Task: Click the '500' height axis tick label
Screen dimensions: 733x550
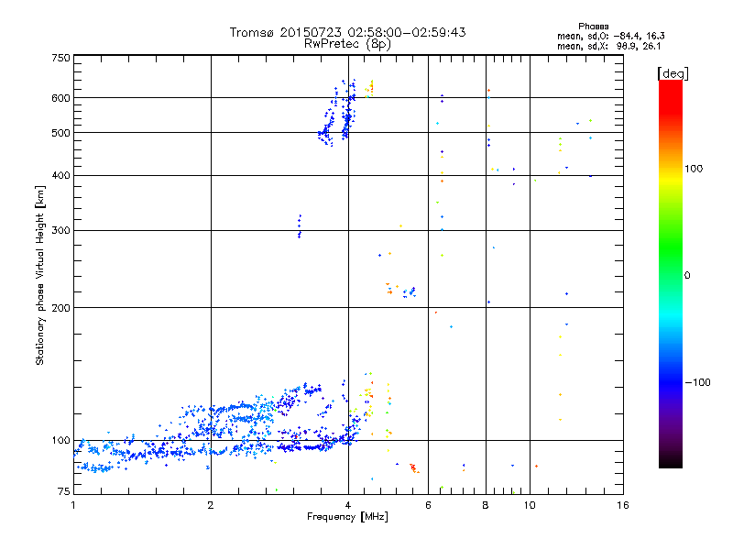Action: 60,133
